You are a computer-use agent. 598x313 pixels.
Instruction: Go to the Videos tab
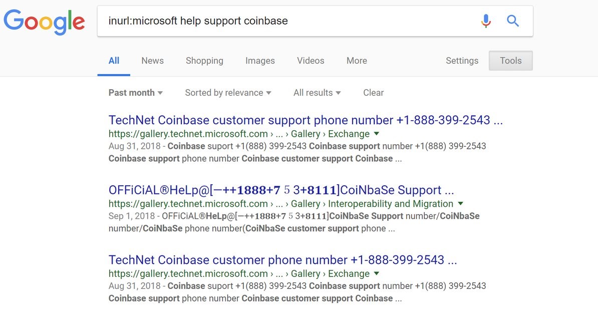pos(311,61)
